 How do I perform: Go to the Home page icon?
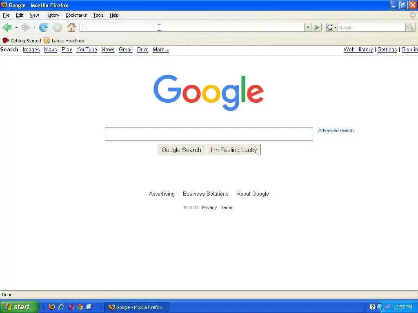tap(71, 27)
